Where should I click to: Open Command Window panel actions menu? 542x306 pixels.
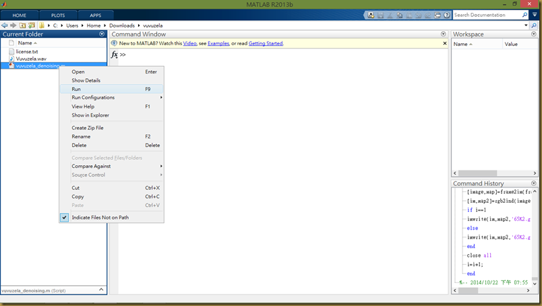coord(443,34)
